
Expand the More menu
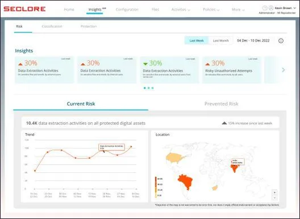(x=238, y=10)
